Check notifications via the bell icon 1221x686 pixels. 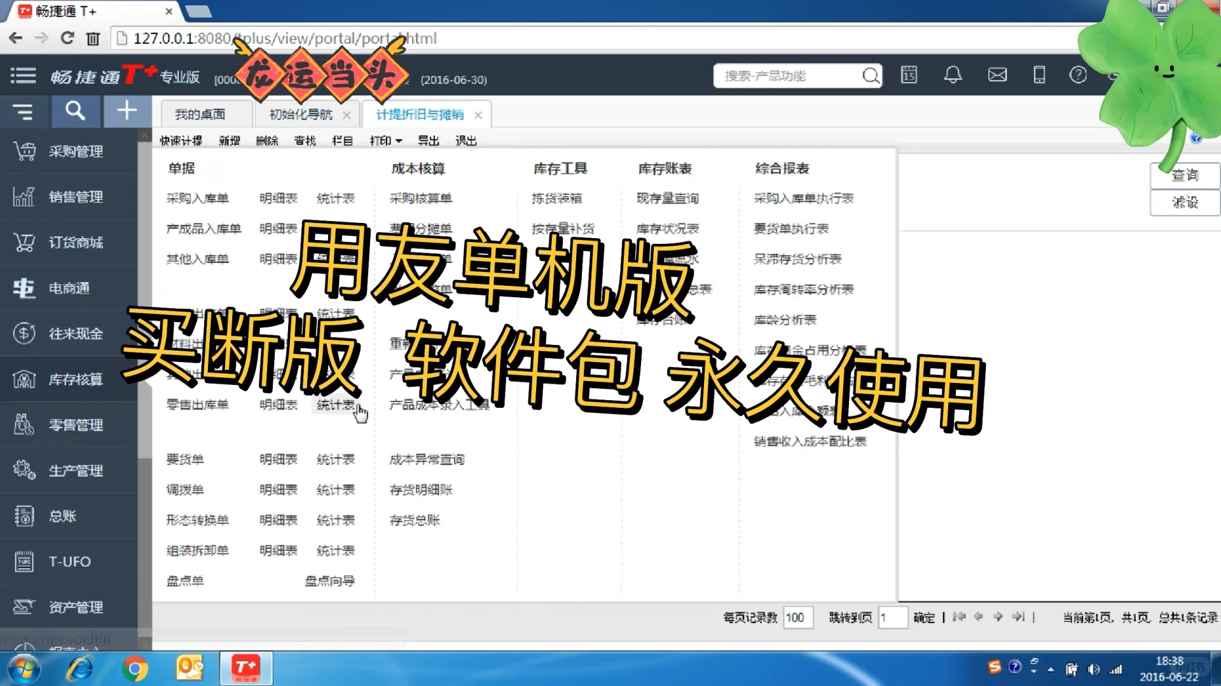[x=953, y=75]
